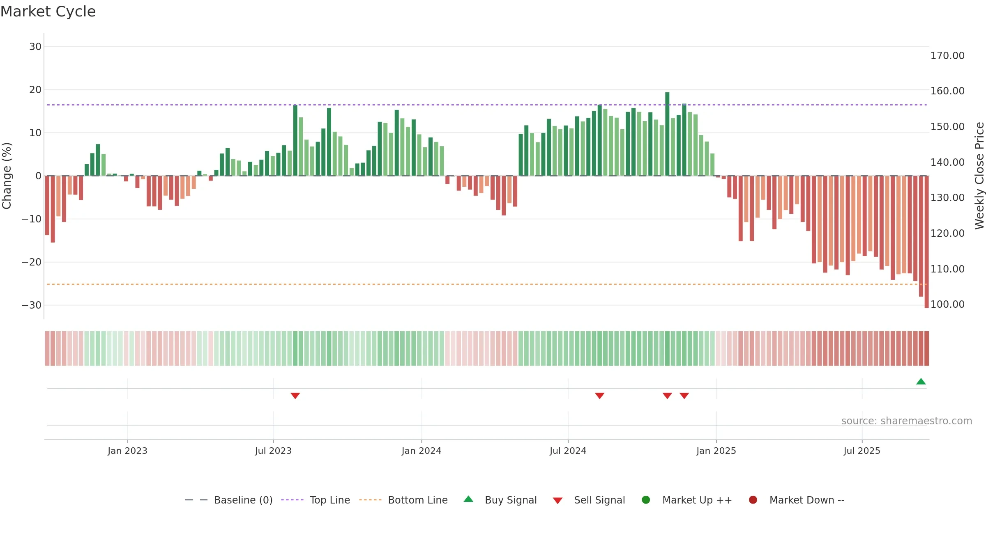Click the red triangle icon in the legend
Image resolution: width=986 pixels, height=554 pixels.
pyautogui.click(x=558, y=501)
